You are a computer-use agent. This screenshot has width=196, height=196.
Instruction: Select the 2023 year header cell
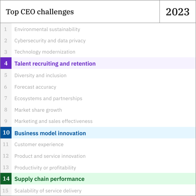(178, 12)
